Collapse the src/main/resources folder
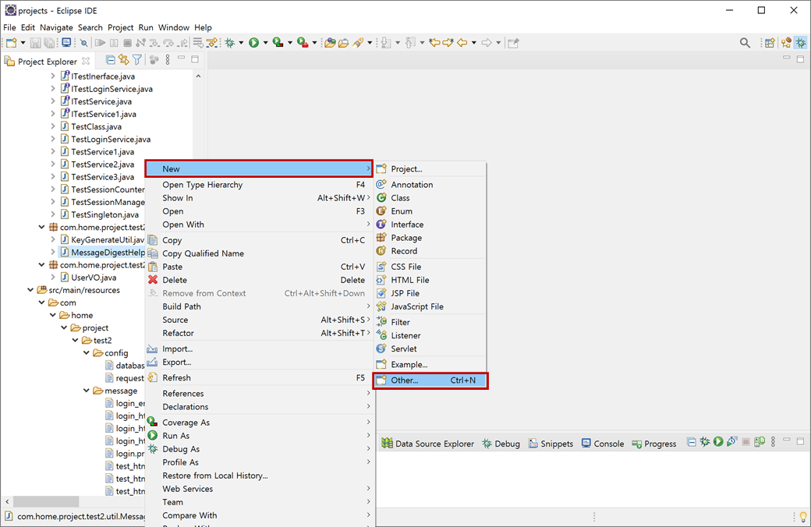The height and width of the screenshot is (527, 811). [x=30, y=290]
